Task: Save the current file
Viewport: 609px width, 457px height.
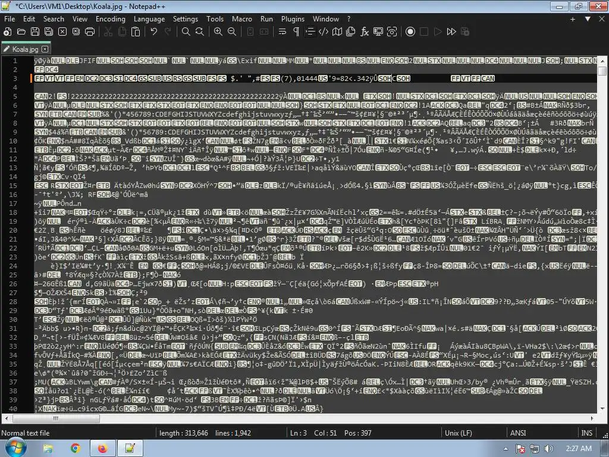Action: coord(35,32)
